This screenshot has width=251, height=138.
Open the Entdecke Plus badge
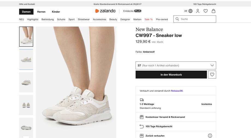[132, 11]
